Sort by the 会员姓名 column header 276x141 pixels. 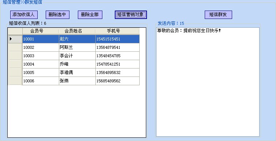pos(77,31)
